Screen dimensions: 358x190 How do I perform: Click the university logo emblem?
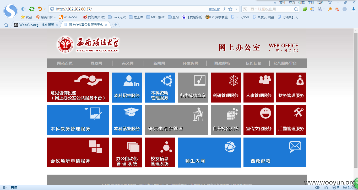point(65,45)
